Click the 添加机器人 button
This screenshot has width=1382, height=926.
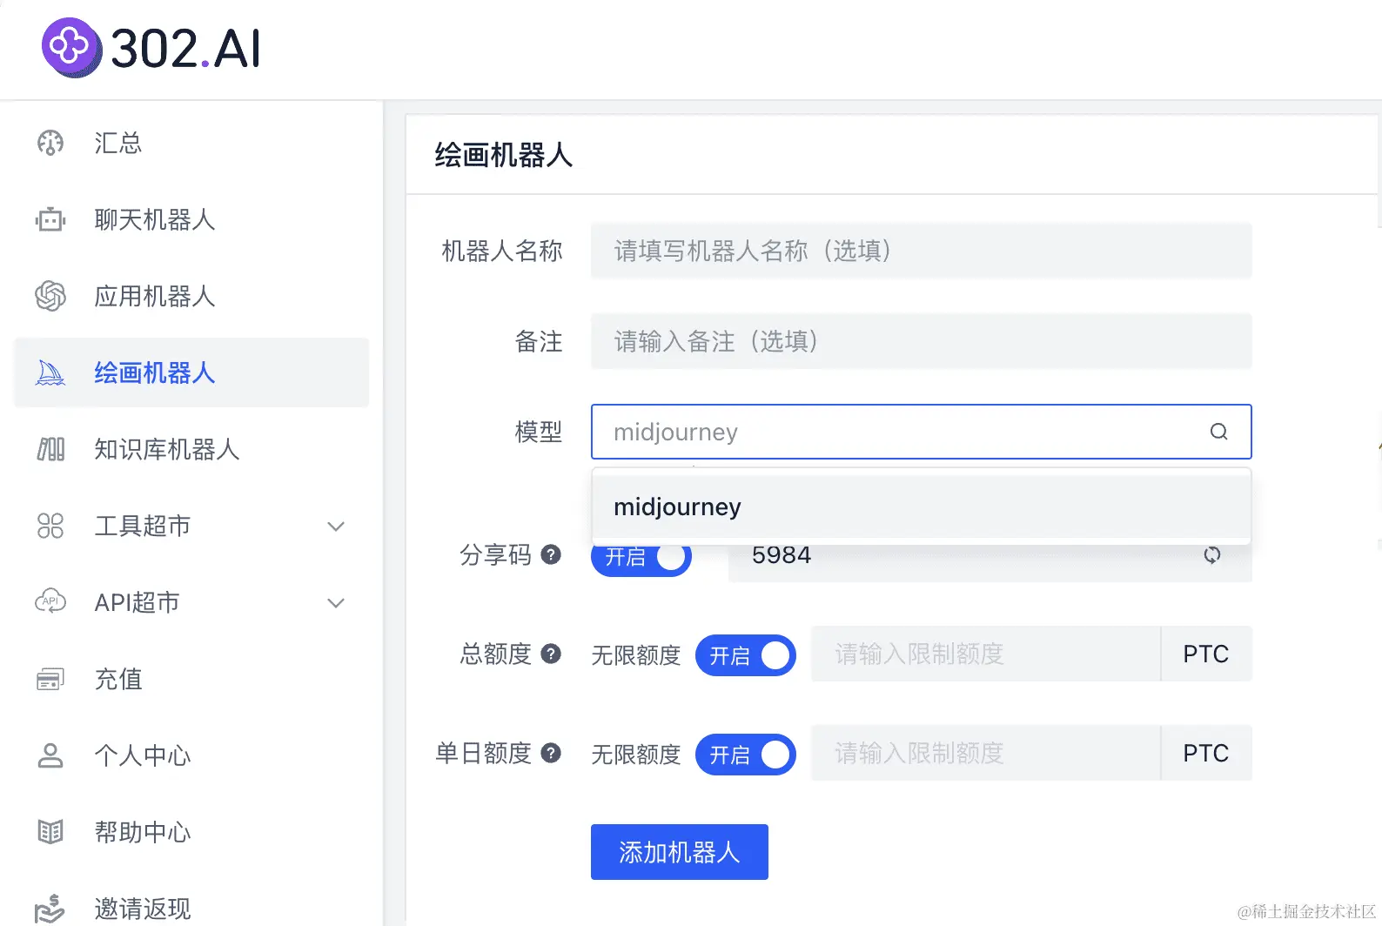[x=680, y=852]
